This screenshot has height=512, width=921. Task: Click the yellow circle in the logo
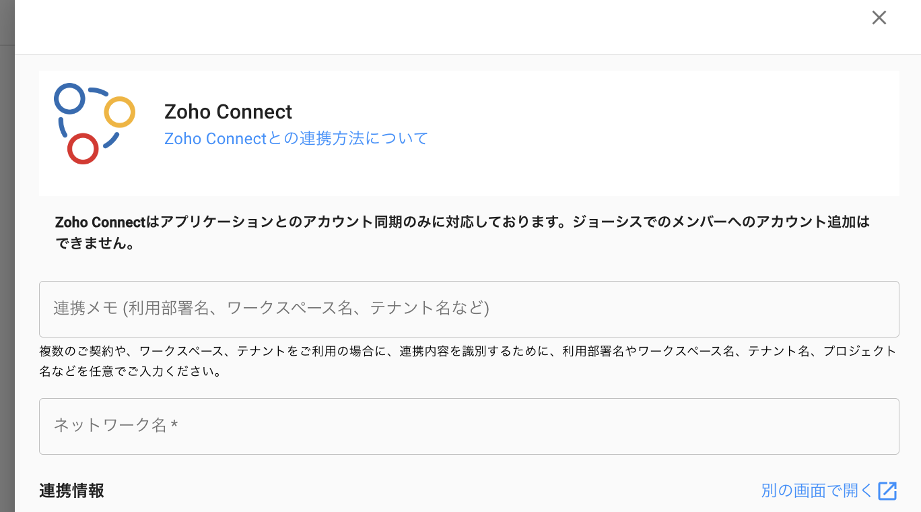[x=120, y=113]
